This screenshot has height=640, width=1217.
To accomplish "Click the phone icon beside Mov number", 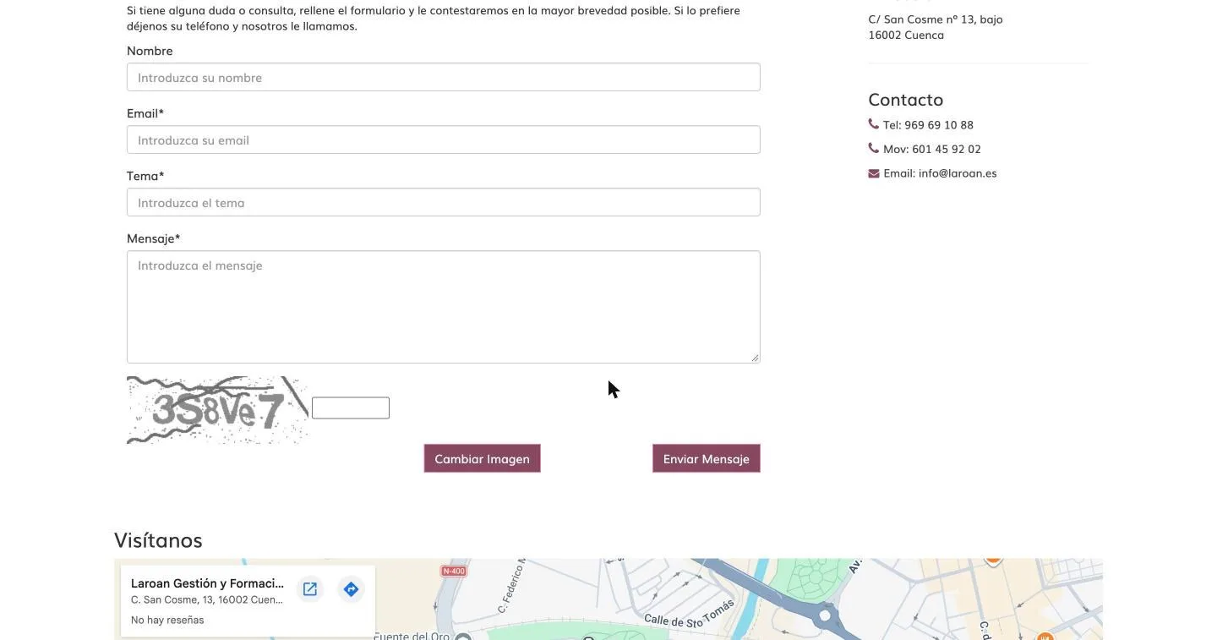I will (874, 148).
